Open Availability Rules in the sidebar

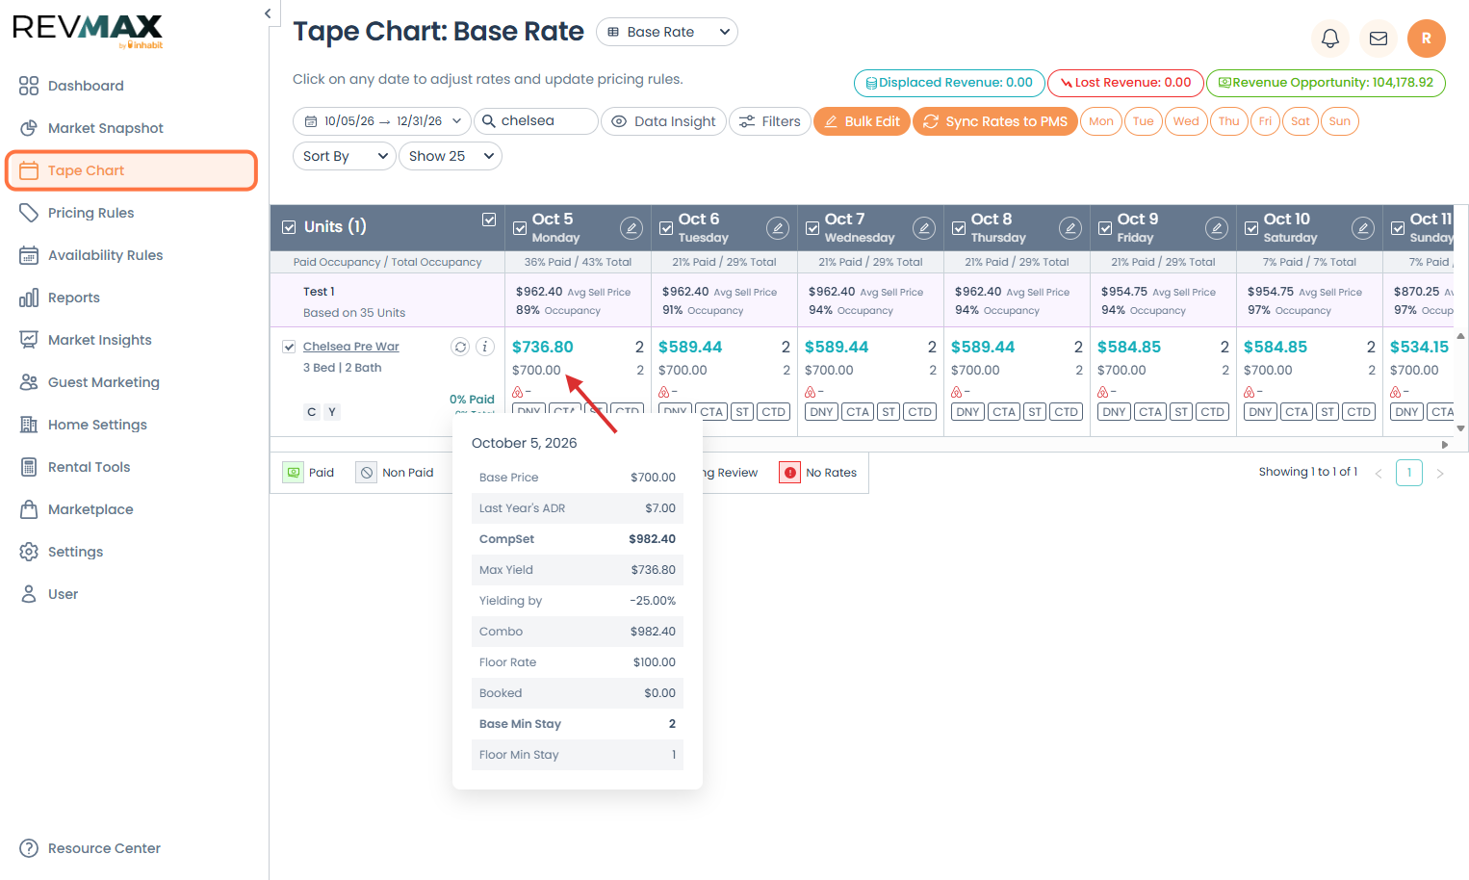pyautogui.click(x=105, y=255)
